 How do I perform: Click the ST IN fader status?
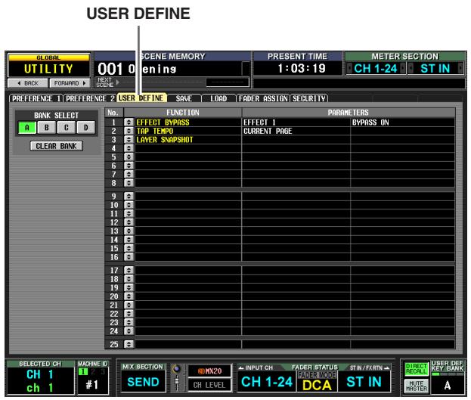(x=364, y=382)
